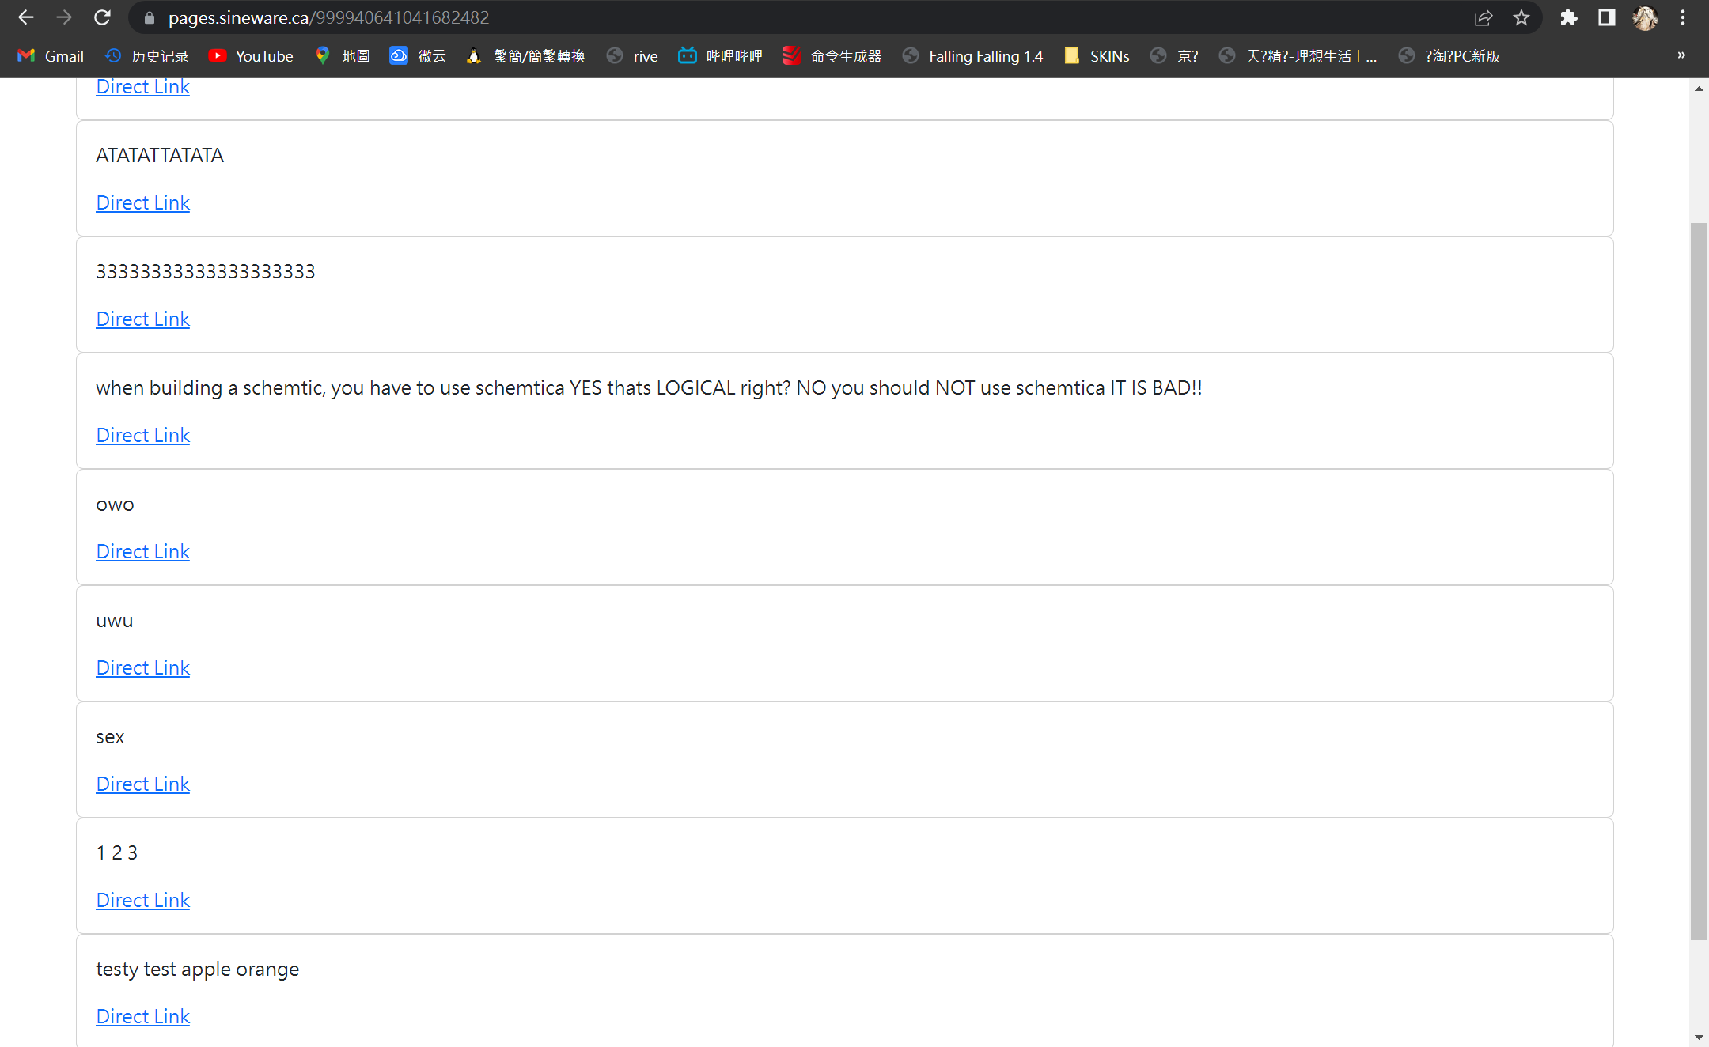Screen dimensions: 1709x1047
Task: Click Direct Link under owo post
Action: (x=142, y=551)
